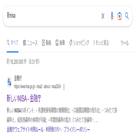Switch to the 画像 tab

(x=60, y=43)
